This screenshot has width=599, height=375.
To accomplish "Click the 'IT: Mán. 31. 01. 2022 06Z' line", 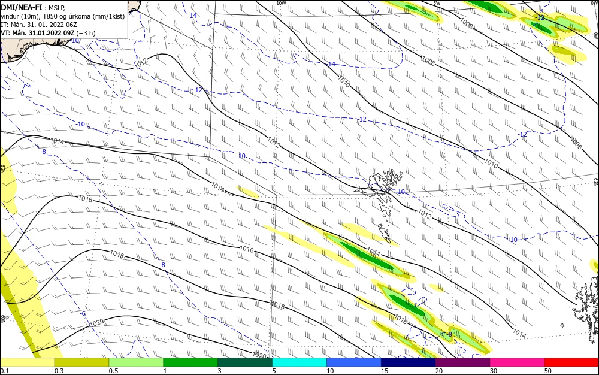I will pyautogui.click(x=39, y=25).
